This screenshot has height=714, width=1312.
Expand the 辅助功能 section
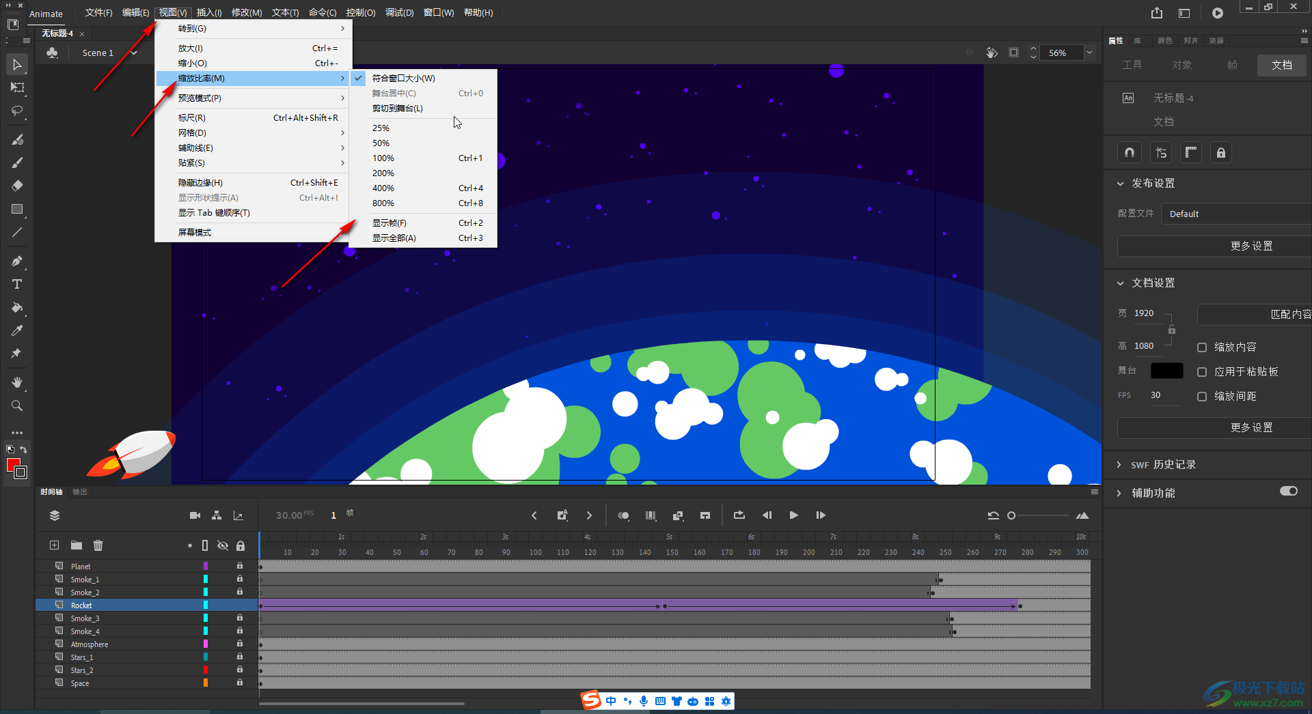coord(1119,494)
